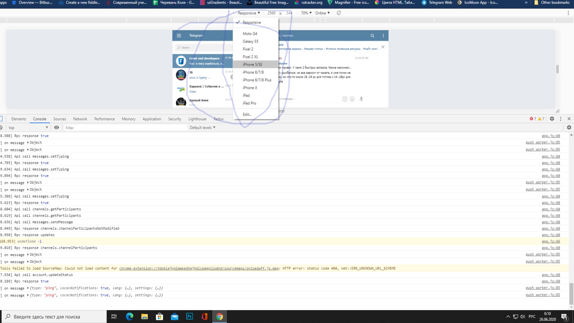Click the console Filter input
This screenshot has width=574, height=323.
coord(125,128)
